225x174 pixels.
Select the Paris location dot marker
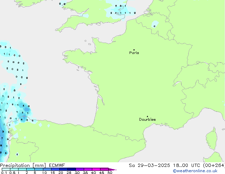[134, 50]
